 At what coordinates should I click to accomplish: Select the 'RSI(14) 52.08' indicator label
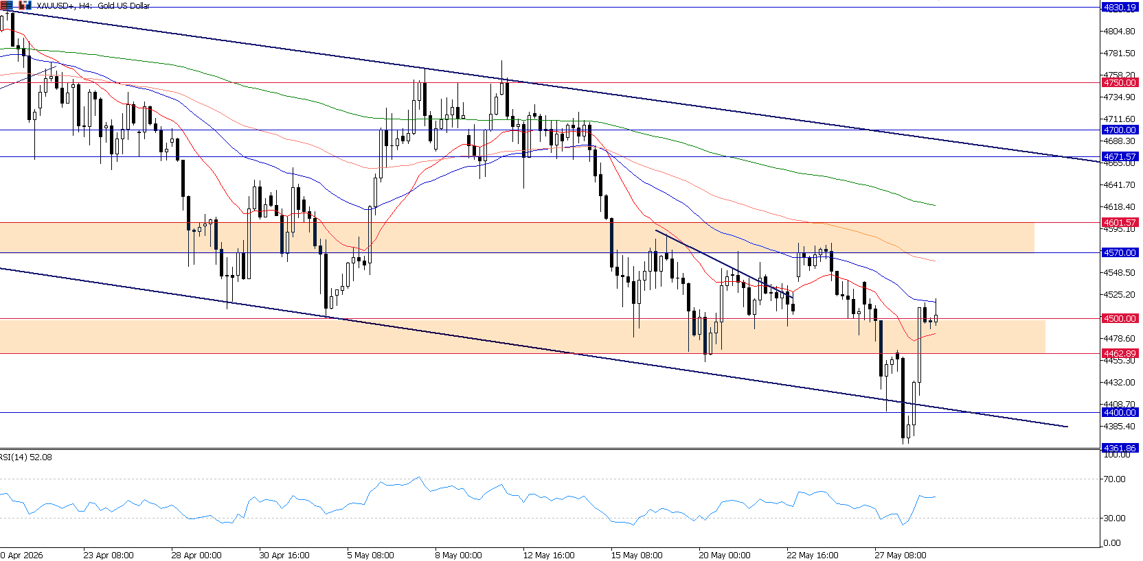point(26,457)
